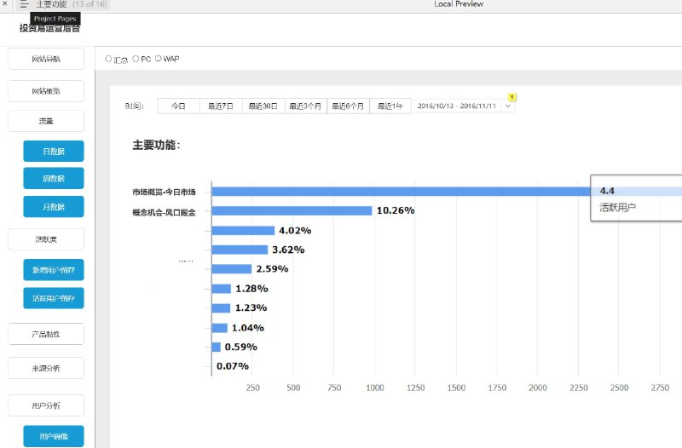Click the yellow note marker icon

point(512,97)
